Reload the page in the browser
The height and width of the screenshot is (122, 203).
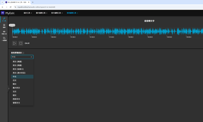pos(11,7)
